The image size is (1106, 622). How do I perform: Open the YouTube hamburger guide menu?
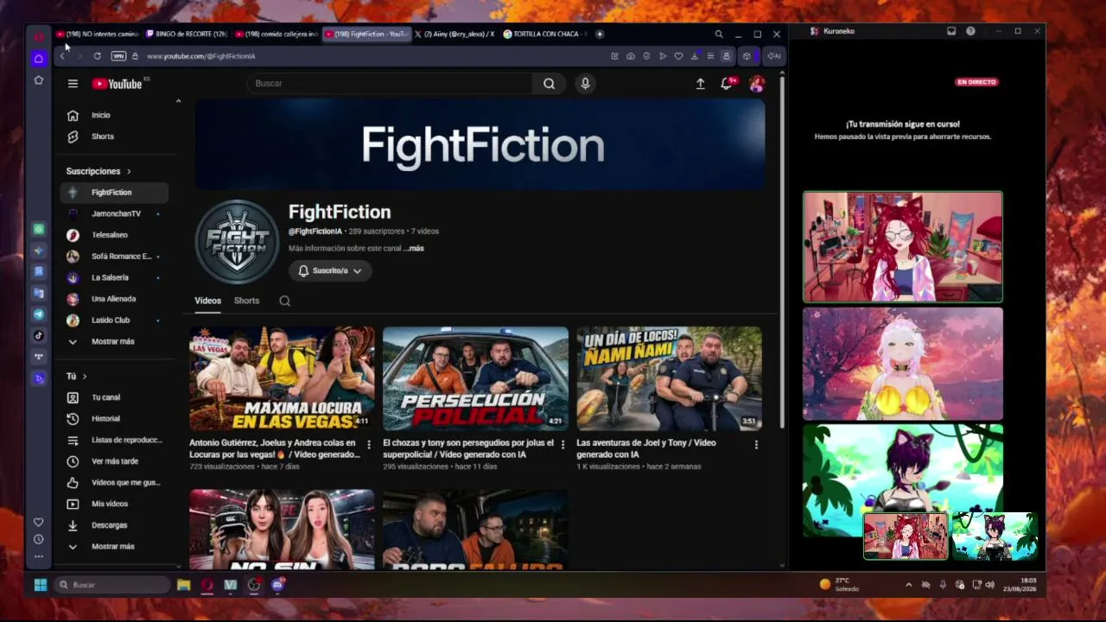[x=73, y=84]
